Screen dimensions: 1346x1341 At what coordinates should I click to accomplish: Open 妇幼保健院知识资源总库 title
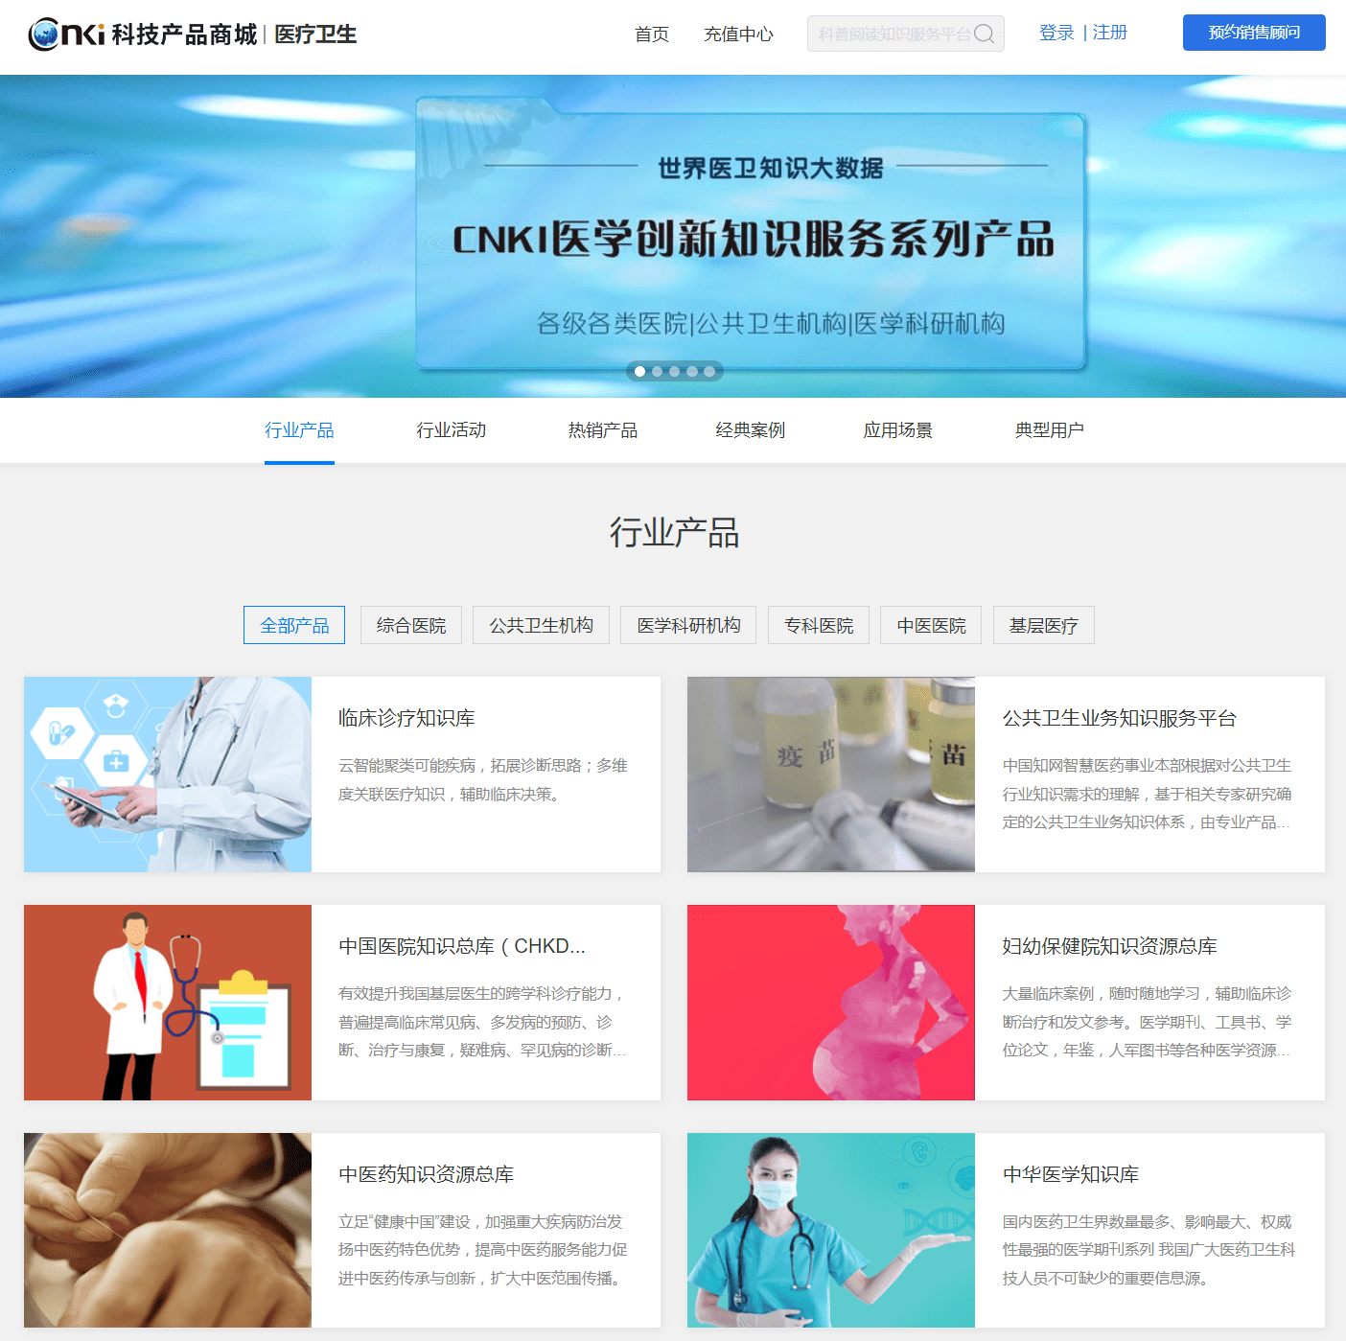tap(1109, 946)
